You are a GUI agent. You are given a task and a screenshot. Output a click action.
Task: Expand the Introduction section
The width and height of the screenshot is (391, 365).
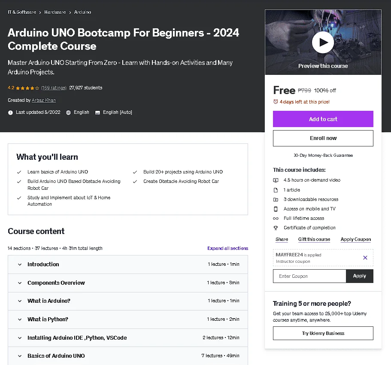128,264
